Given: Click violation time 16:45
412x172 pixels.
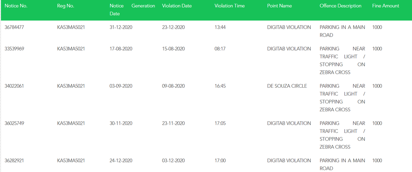Looking at the screenshot, I should (220, 86).
